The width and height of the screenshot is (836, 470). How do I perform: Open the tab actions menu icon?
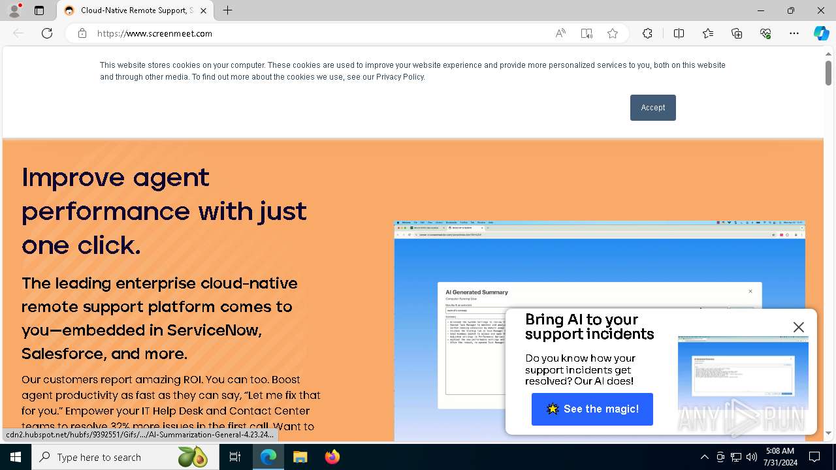click(39, 10)
